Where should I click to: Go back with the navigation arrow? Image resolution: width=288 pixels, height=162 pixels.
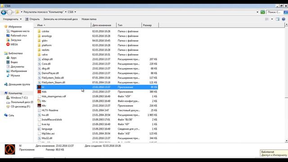click(x=4, y=12)
